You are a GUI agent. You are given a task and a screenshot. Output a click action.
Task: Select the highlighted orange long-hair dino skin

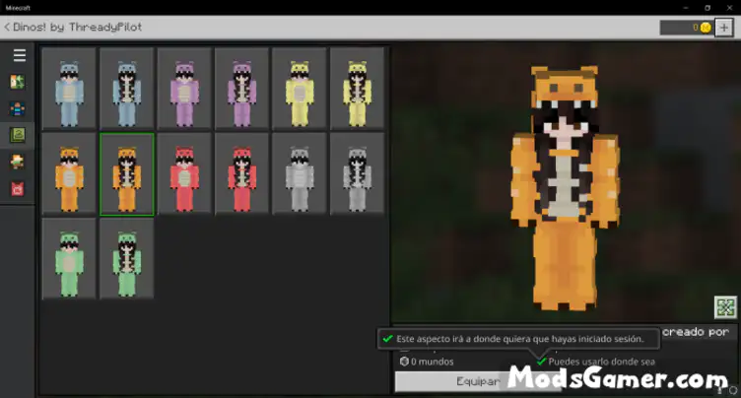click(127, 174)
